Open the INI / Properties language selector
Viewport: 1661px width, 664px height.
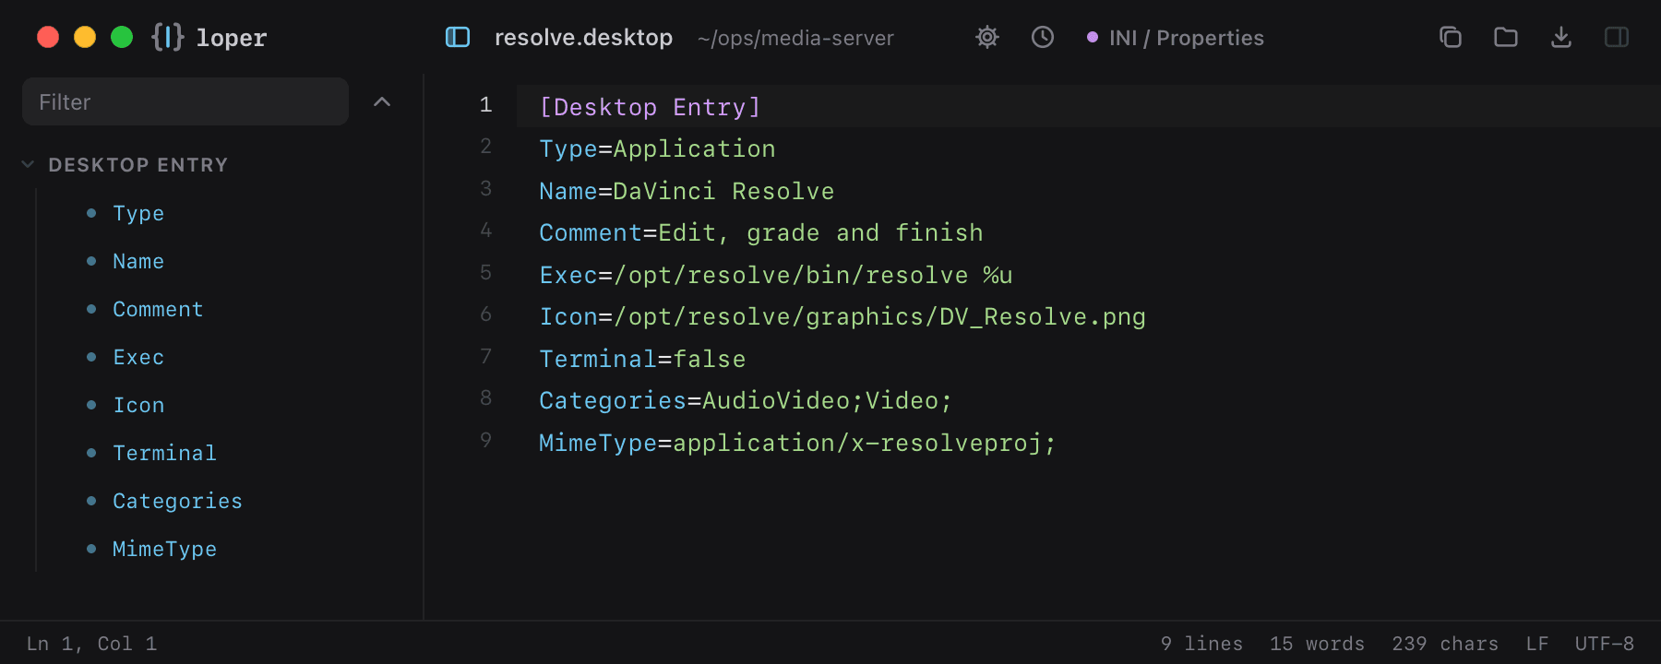click(x=1176, y=38)
